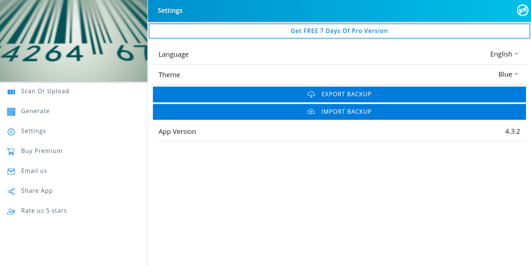This screenshot has height=266, width=531.
Task: Click the barcode icon beside Scan Or Upload
Action: 11,92
